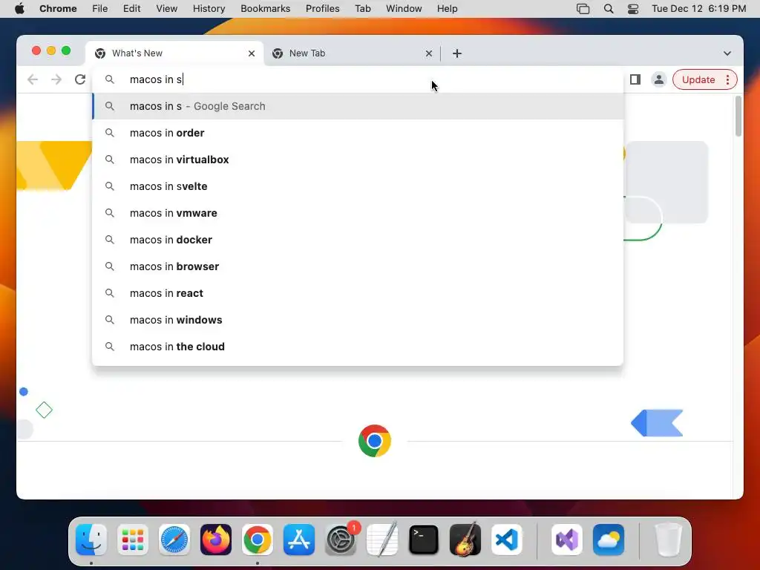Open Firefox from the Dock
The width and height of the screenshot is (760, 570).
[216, 540]
